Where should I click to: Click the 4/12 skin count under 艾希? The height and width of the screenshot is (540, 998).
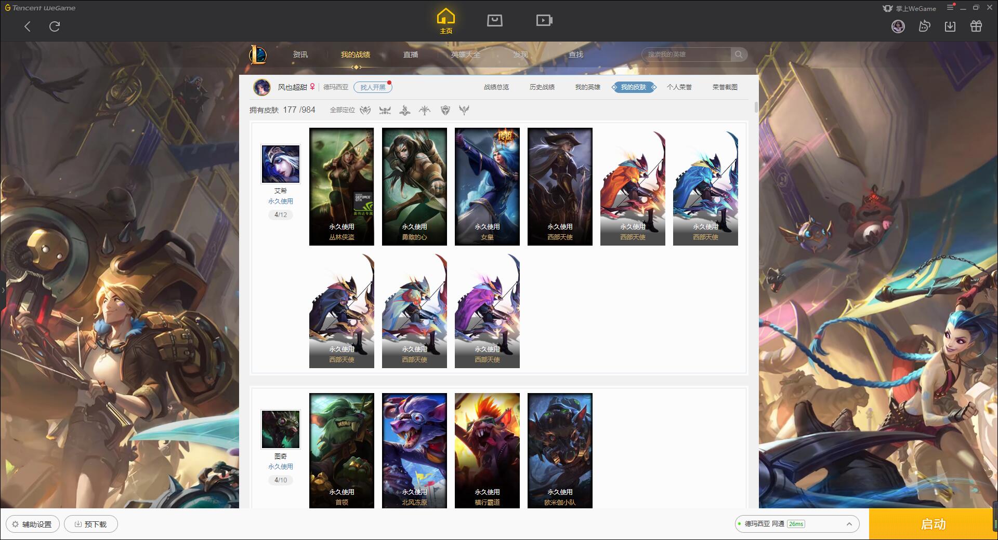tap(281, 214)
